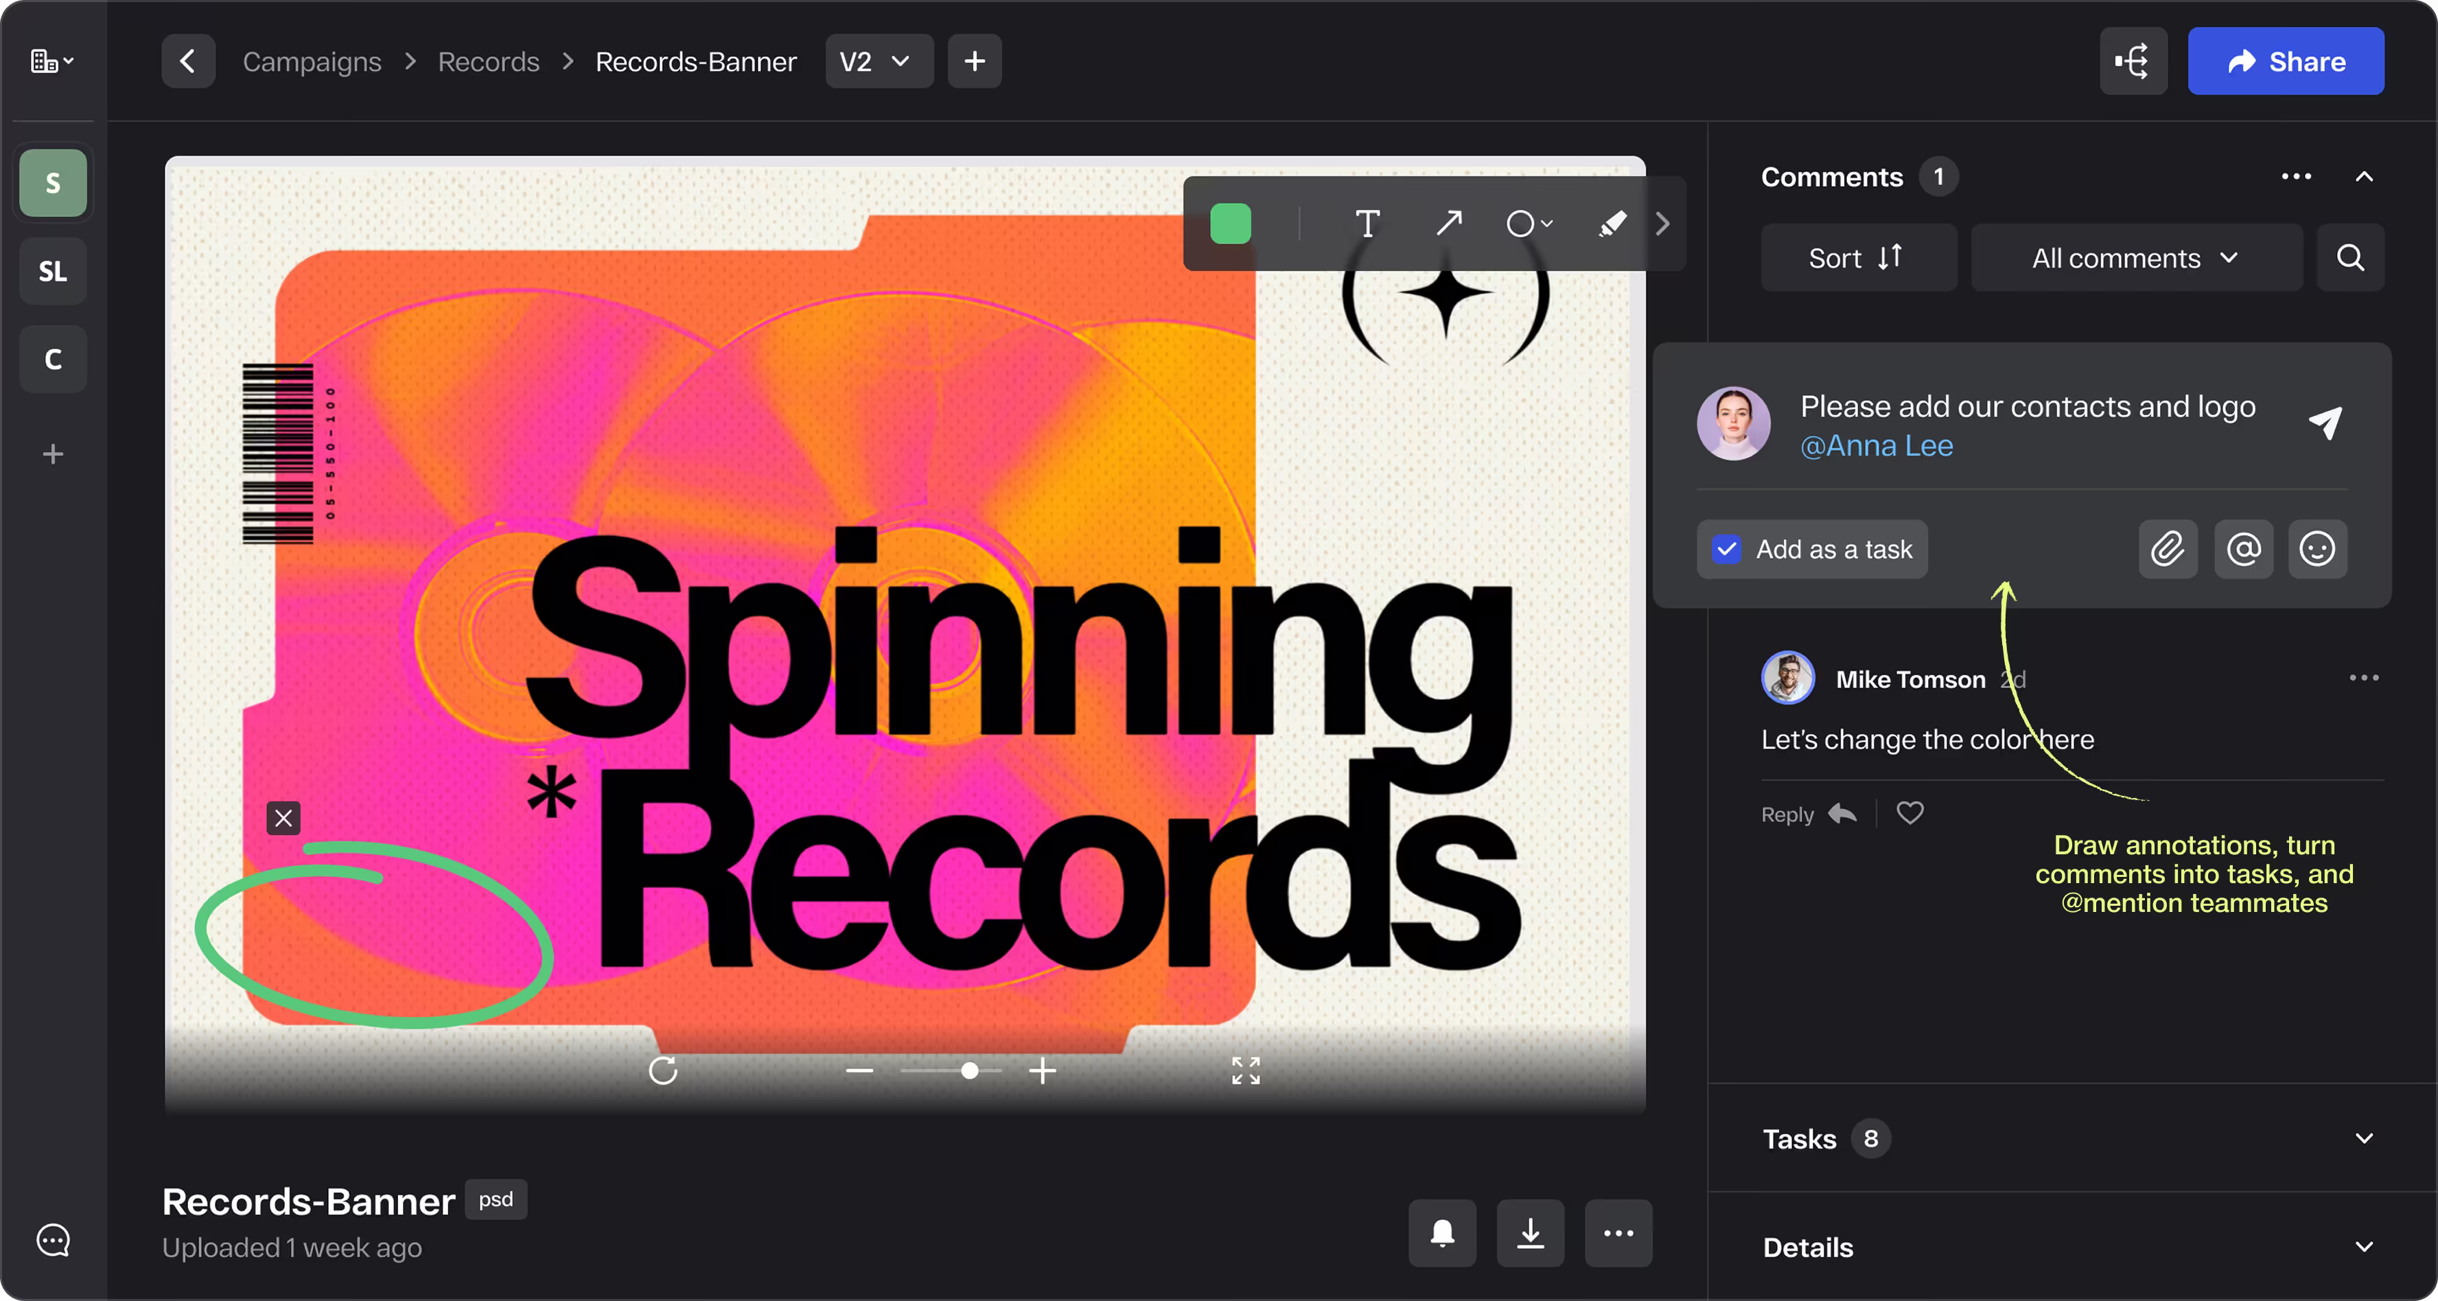This screenshot has height=1301, width=2438.
Task: Go to Campaigns in the breadcrumb
Action: 312,62
